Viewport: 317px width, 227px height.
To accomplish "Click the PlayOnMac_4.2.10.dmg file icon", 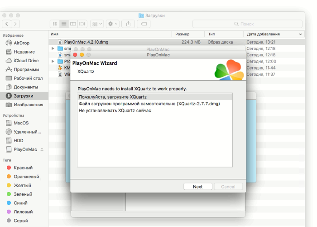I will pos(60,42).
